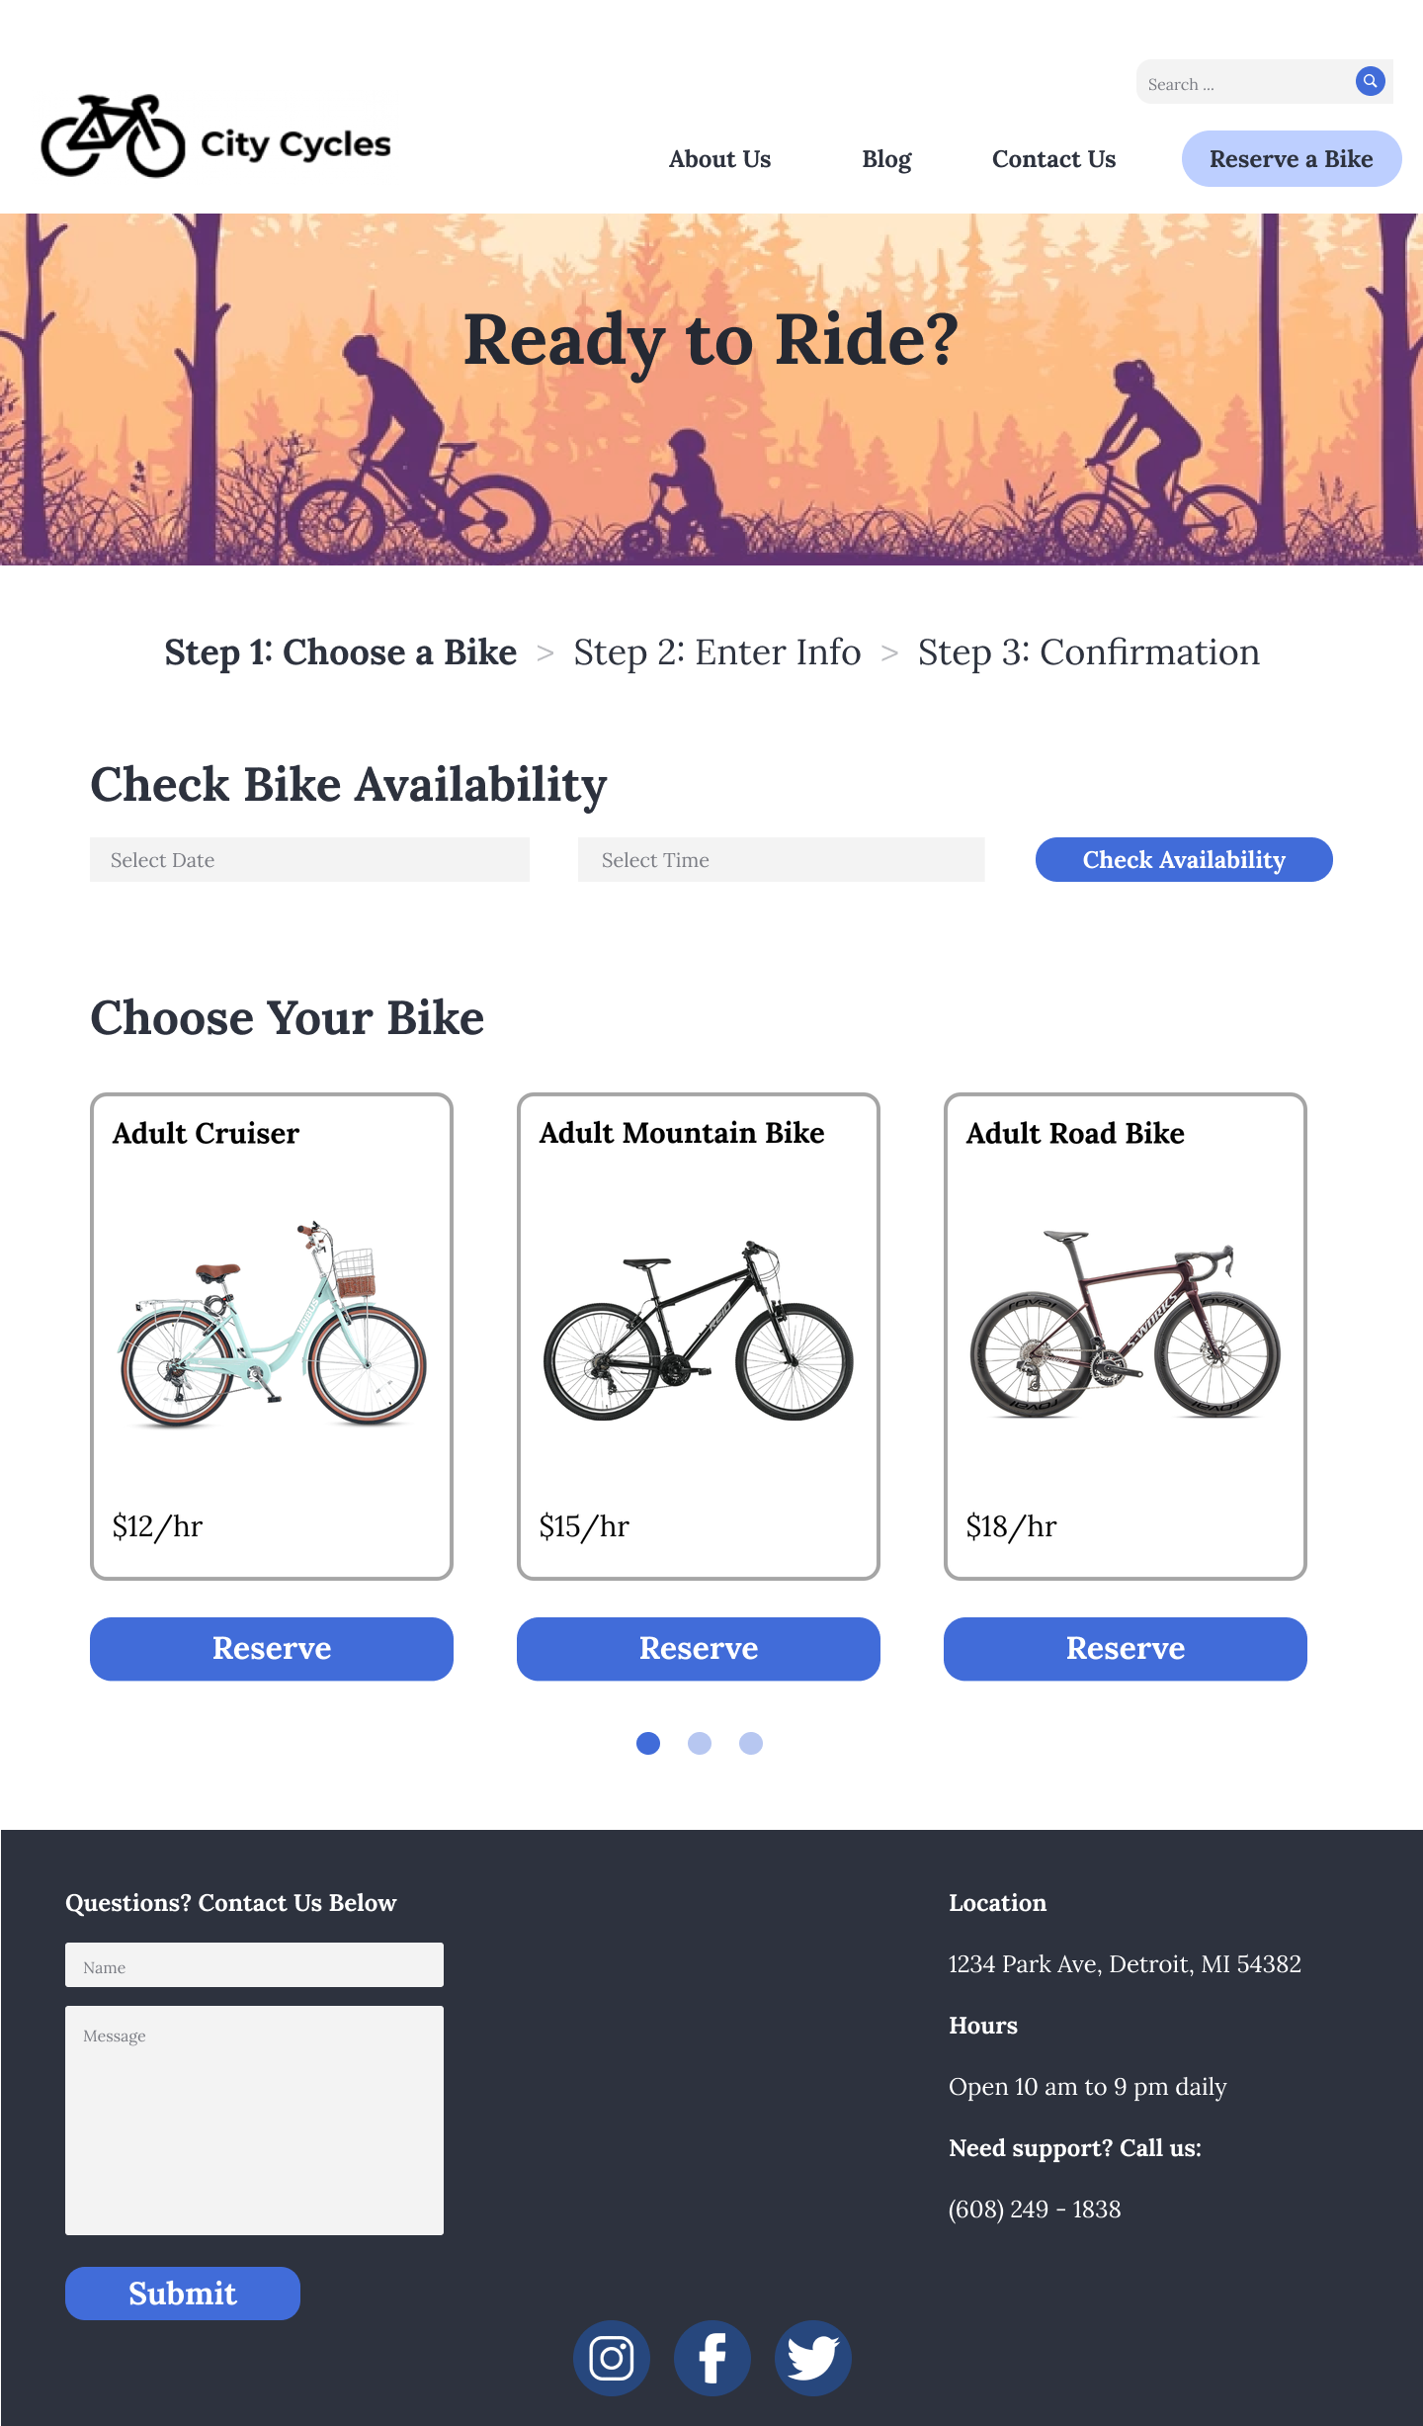
Task: Select the Adult Mountain Bike photo
Action: point(699,1330)
